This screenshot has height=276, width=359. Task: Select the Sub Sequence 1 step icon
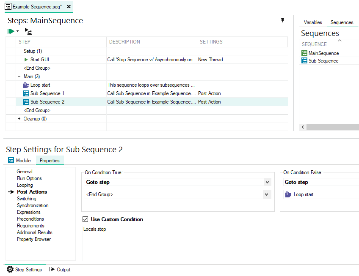(x=26, y=93)
